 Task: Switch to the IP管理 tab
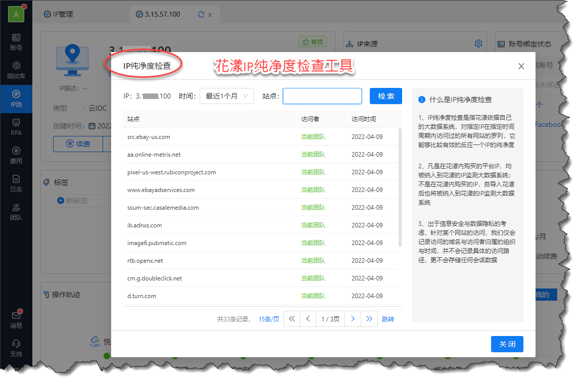[61, 15]
